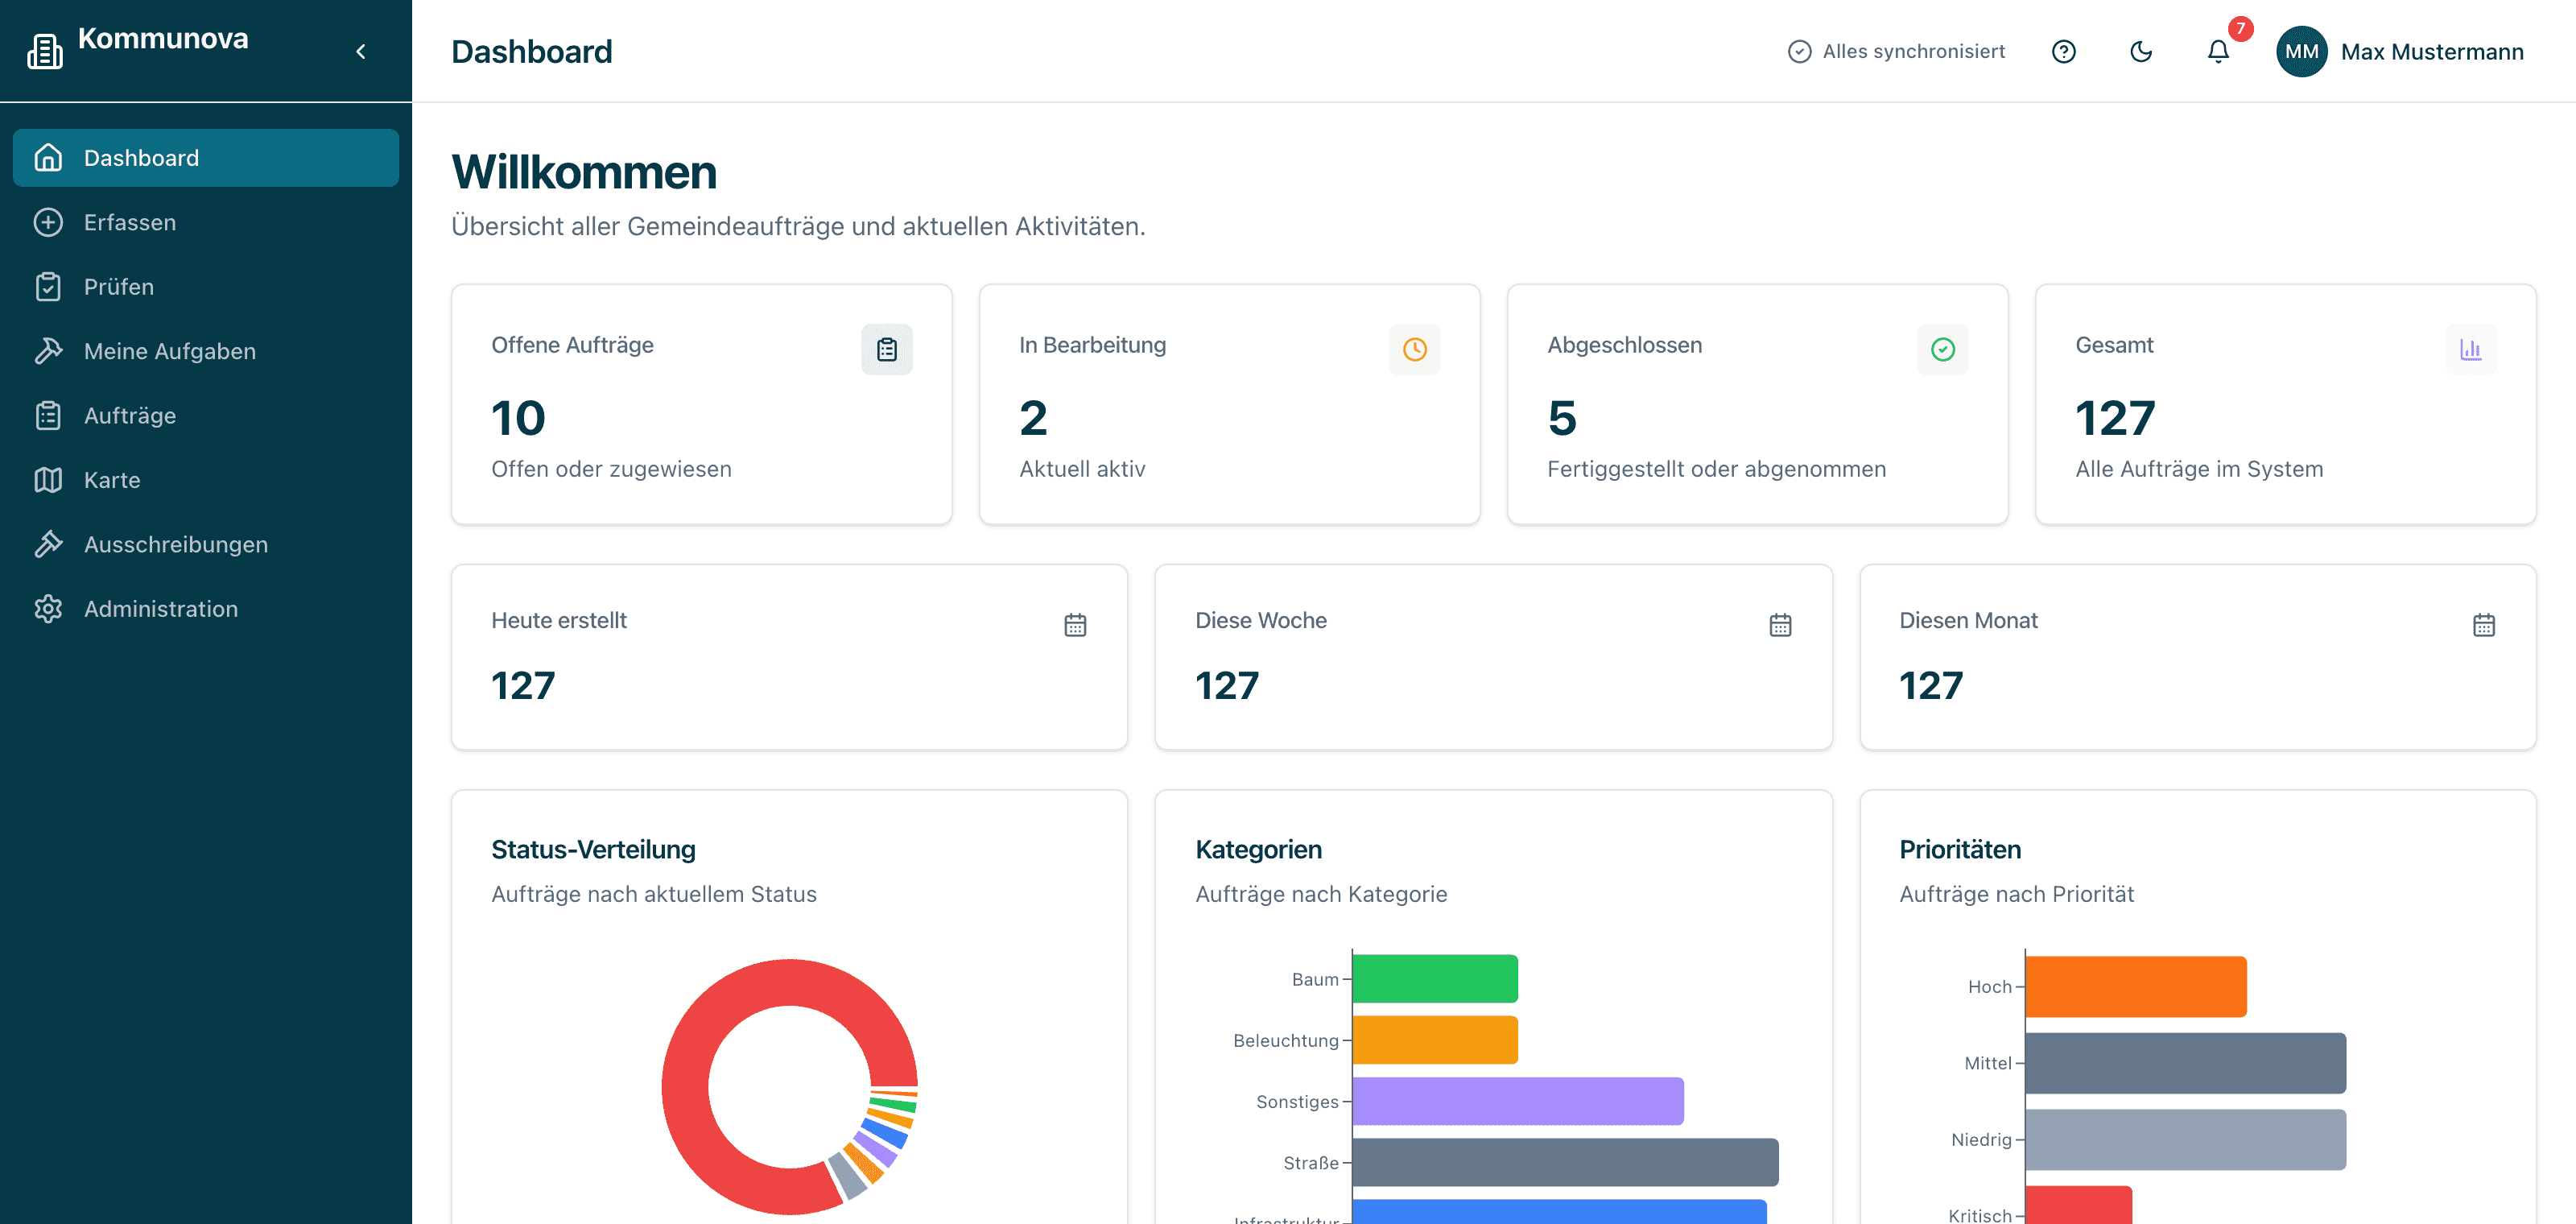The height and width of the screenshot is (1224, 2576).
Task: Click the purple Sonstiges category bar
Action: pyautogui.click(x=1518, y=1101)
